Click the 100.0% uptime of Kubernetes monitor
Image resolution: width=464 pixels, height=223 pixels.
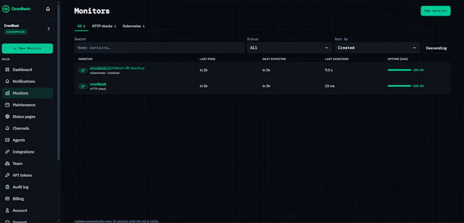pyautogui.click(x=418, y=70)
